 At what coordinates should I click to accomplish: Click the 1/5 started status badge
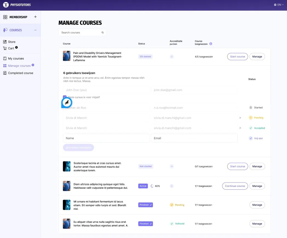[145, 57]
